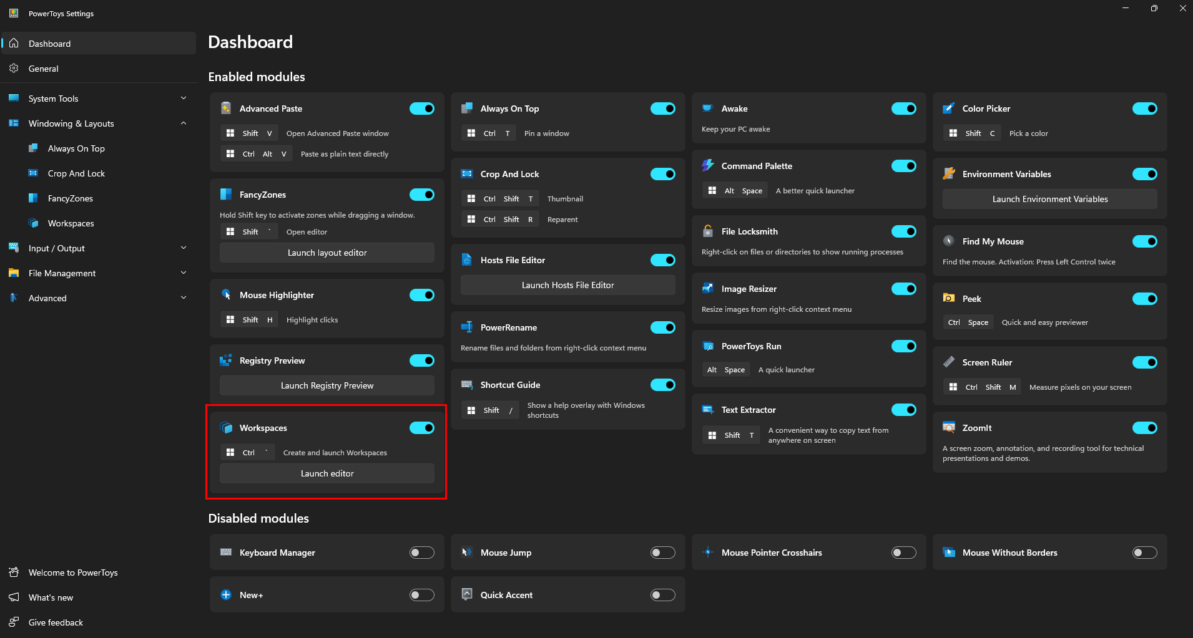Click the Hosts File Editor card icon
Screen dimensions: 1193x638
467,260
